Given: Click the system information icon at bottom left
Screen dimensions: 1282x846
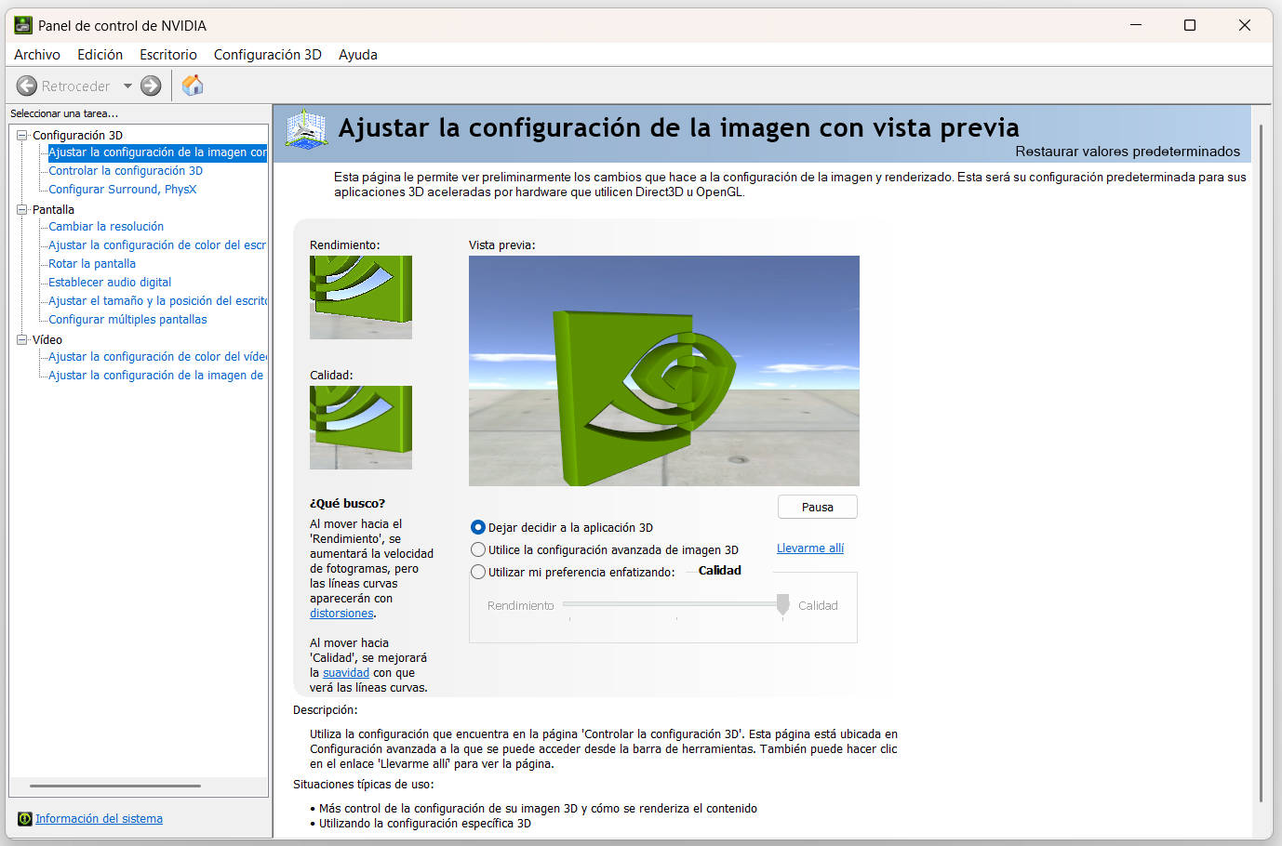Looking at the screenshot, I should 25,819.
